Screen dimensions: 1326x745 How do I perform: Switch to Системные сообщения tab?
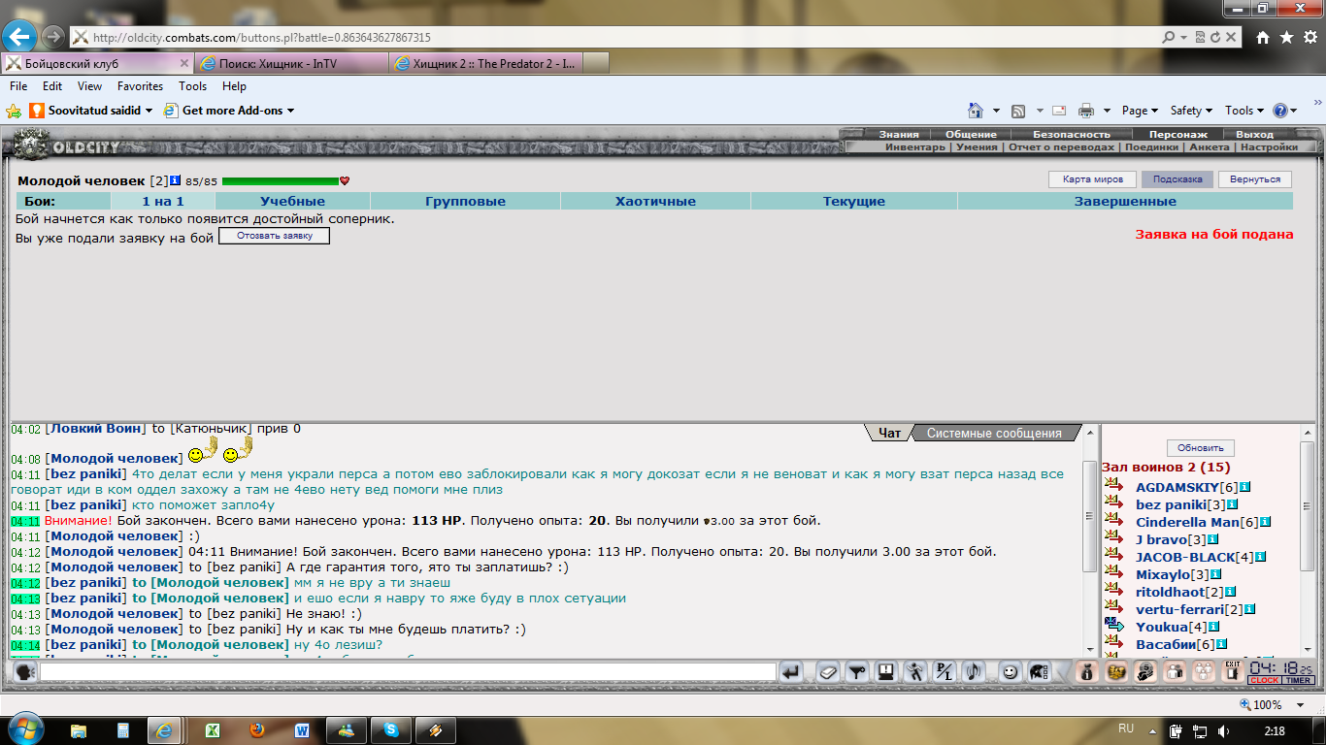[x=994, y=434]
